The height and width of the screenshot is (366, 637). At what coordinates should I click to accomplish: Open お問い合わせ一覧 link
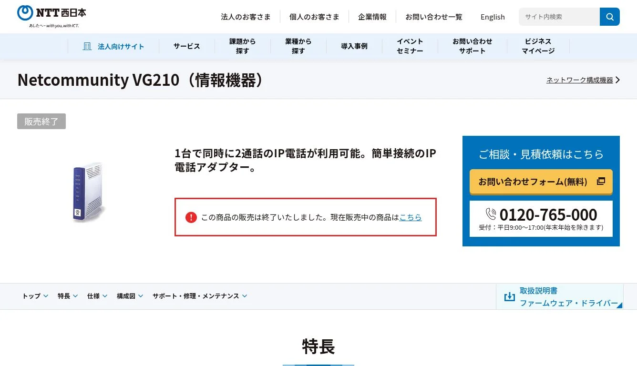tap(434, 17)
